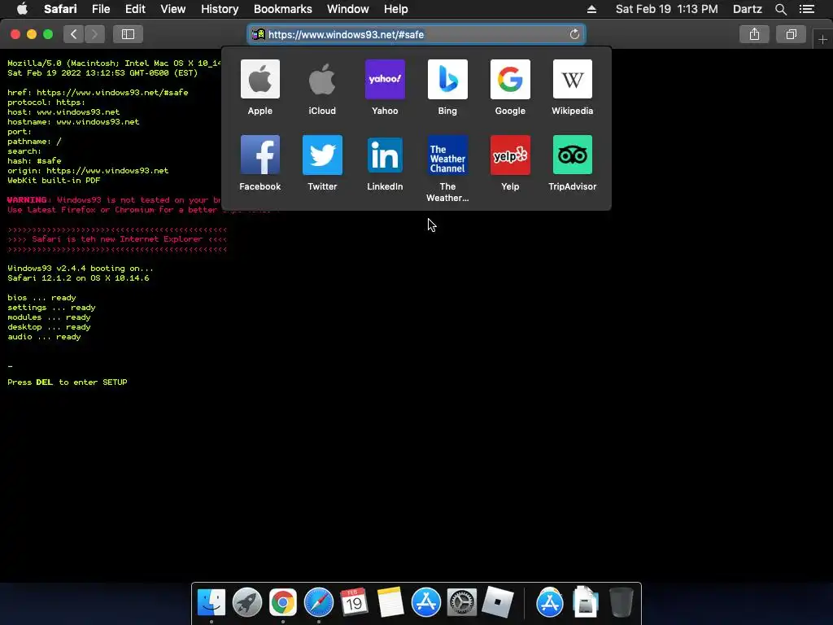Add a new tab
Image resolution: width=833 pixels, height=625 pixels.
pos(822,39)
